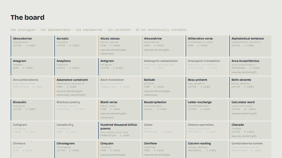Click 'PROCEDURAL · 5 CASES' under Arca musarithmica
The width and height of the screenshot is (282, 158).
[245, 68]
